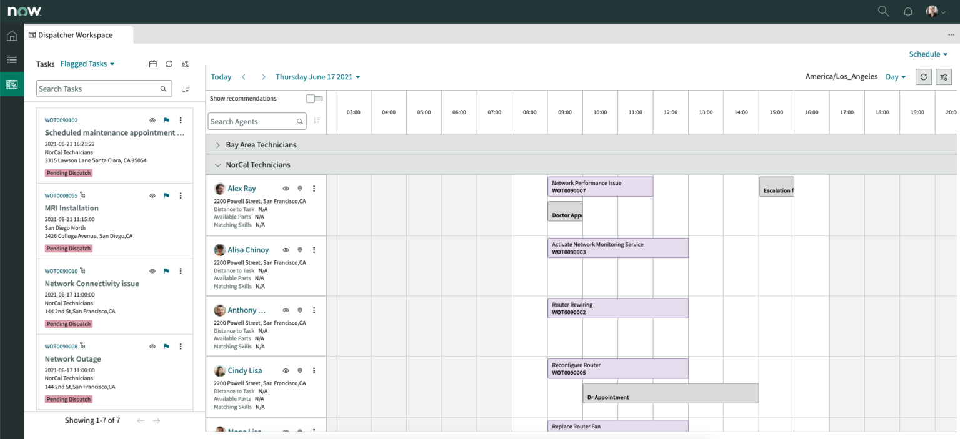
Task: Refresh the schedule board
Action: [x=923, y=77]
